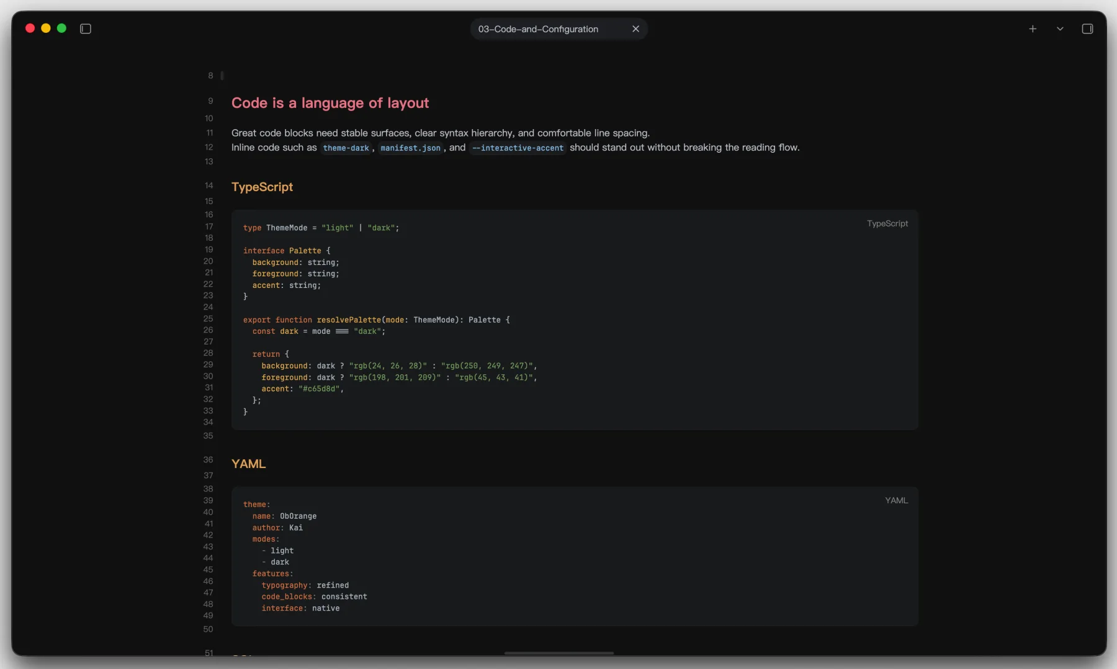Click the 'const dark = mode' line
1117x669 pixels.
click(318, 331)
